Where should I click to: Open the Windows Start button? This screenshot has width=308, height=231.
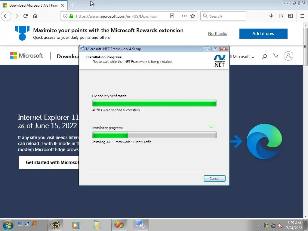(x=8, y=225)
